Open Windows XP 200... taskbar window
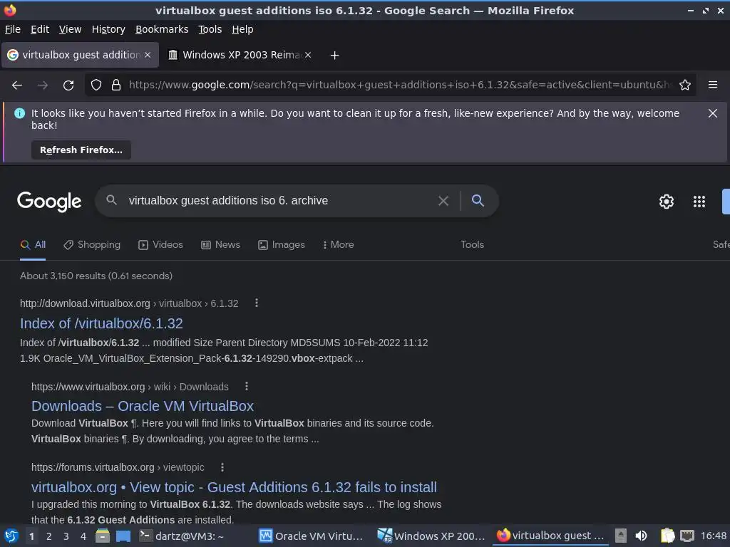Viewport: 730px width, 547px height. pyautogui.click(x=431, y=536)
